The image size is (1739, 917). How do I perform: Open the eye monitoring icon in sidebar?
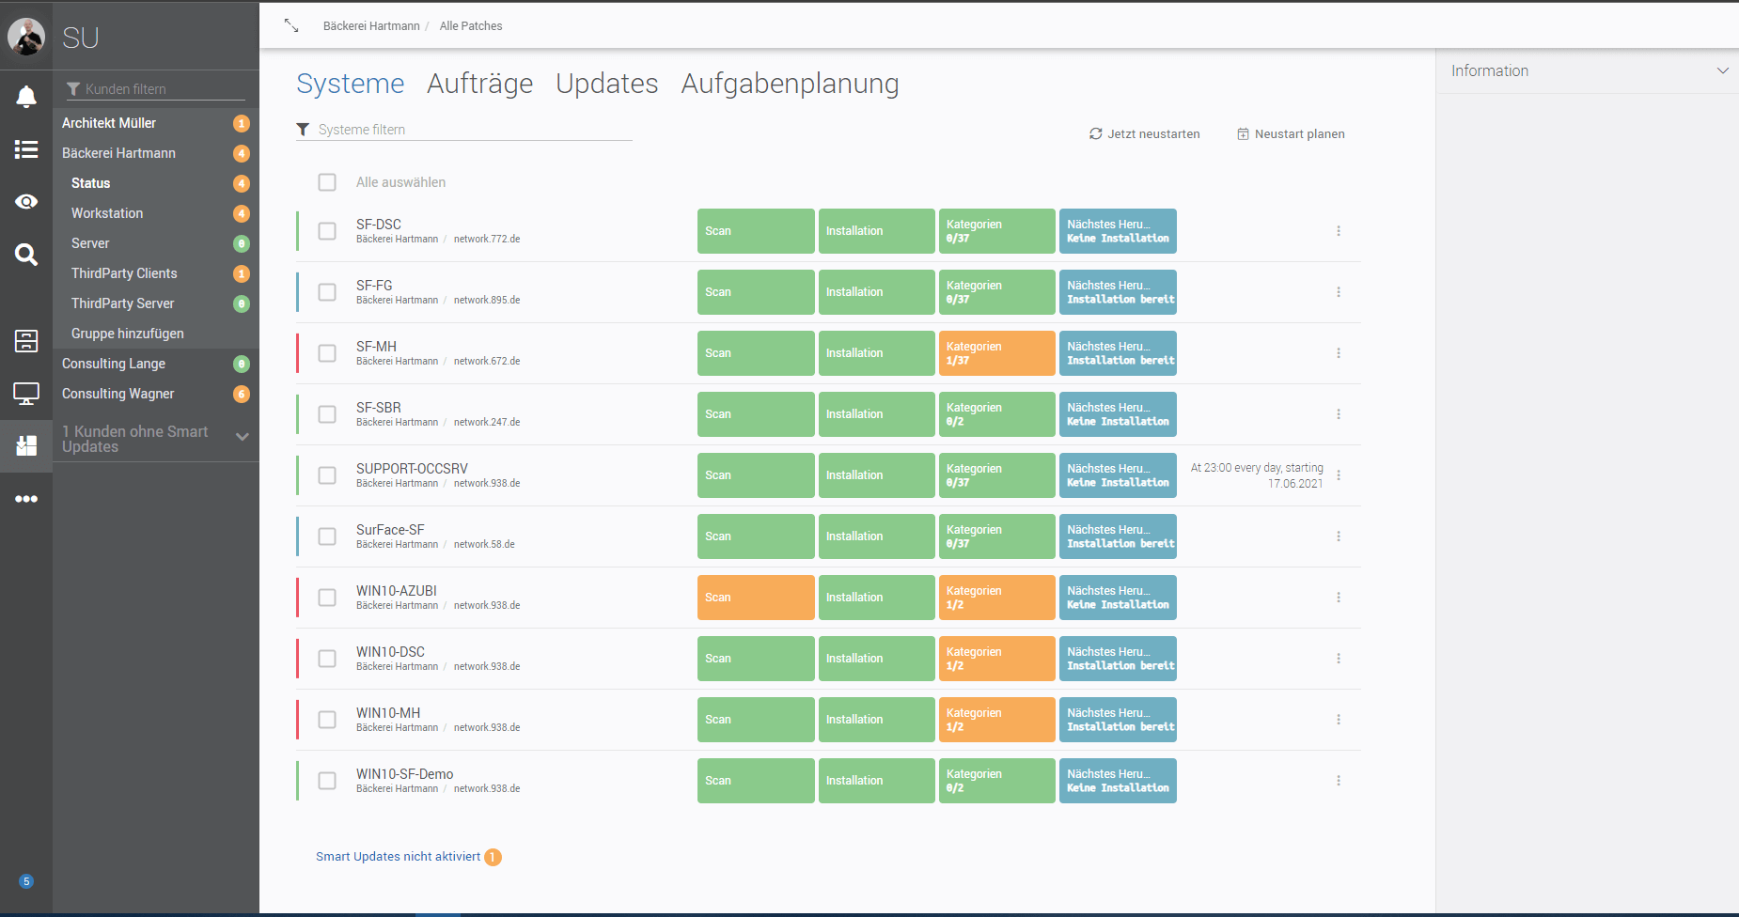26,202
